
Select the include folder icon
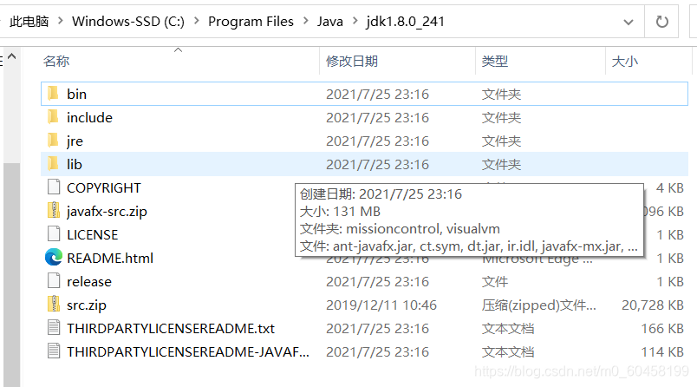[x=53, y=117]
